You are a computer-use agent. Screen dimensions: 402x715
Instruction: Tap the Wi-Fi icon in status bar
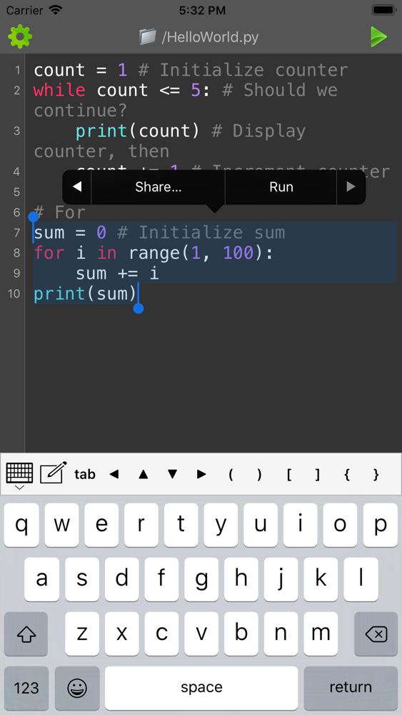tap(56, 9)
